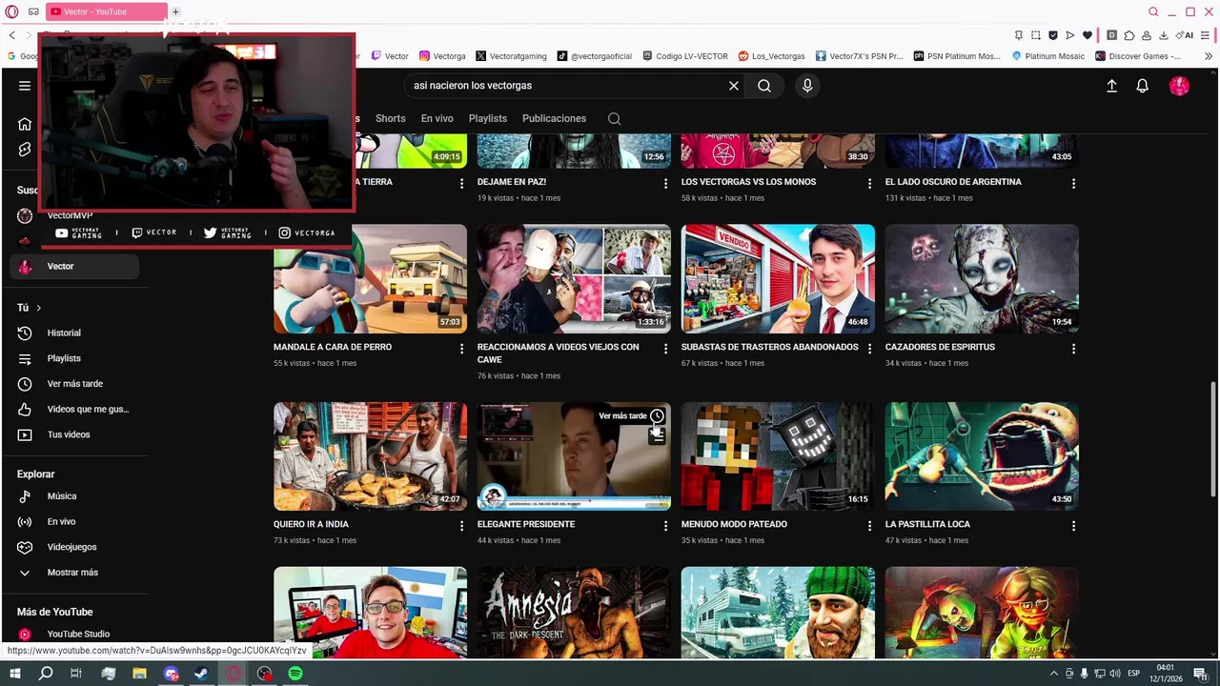Click video title EL LADO OSCURO DE ARGENTINA

(x=953, y=182)
